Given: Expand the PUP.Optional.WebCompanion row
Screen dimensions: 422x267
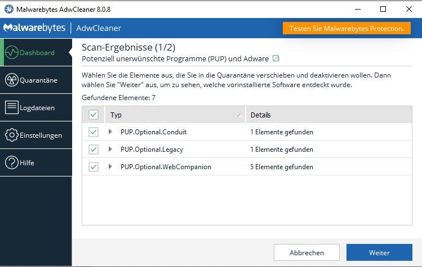Looking at the screenshot, I should 110,166.
